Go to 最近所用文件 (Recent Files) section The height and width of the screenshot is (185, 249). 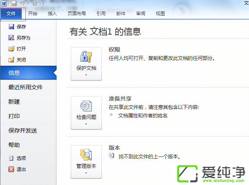pyautogui.click(x=25, y=87)
